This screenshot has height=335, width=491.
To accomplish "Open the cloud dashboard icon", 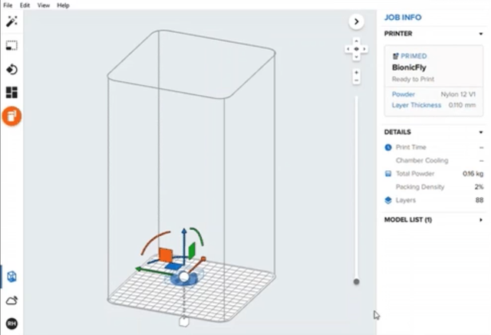I will (12, 301).
